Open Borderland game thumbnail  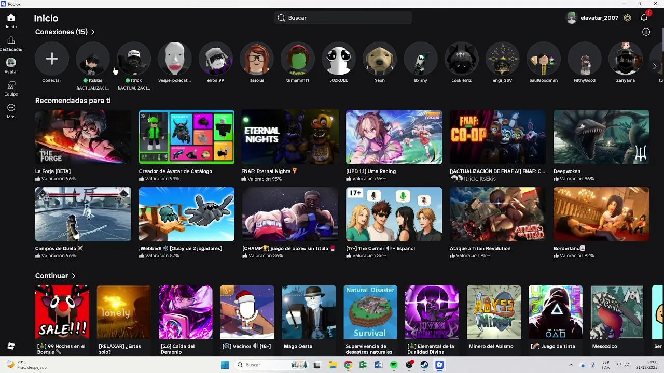click(x=601, y=214)
